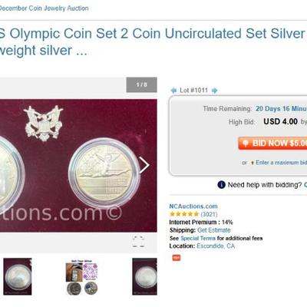Screen dimensions: 307x307
Task: Select the QR code collage thumbnail
Action: [x=81, y=277]
